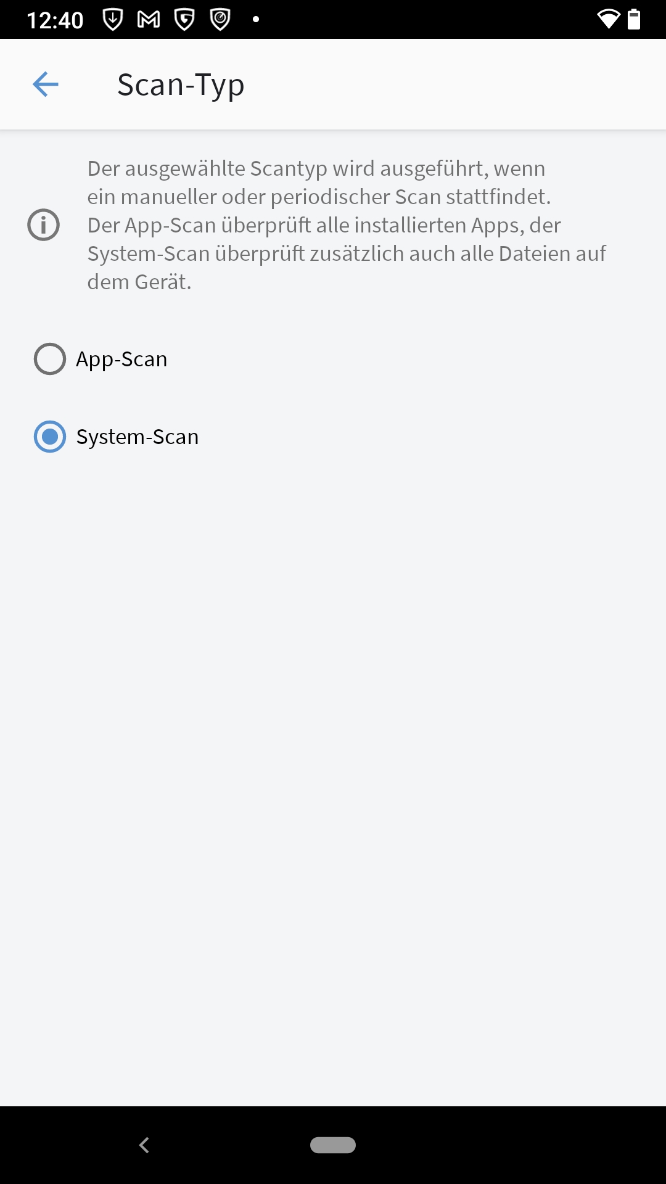Image resolution: width=666 pixels, height=1184 pixels.
Task: Tap the 12:40 clock in status bar
Action: (x=55, y=20)
